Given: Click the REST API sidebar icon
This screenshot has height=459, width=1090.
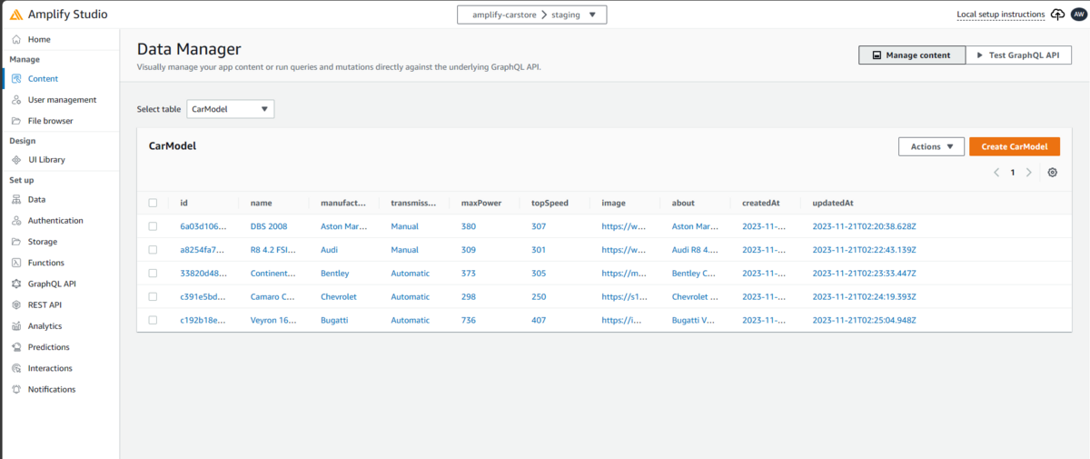Looking at the screenshot, I should coord(17,305).
